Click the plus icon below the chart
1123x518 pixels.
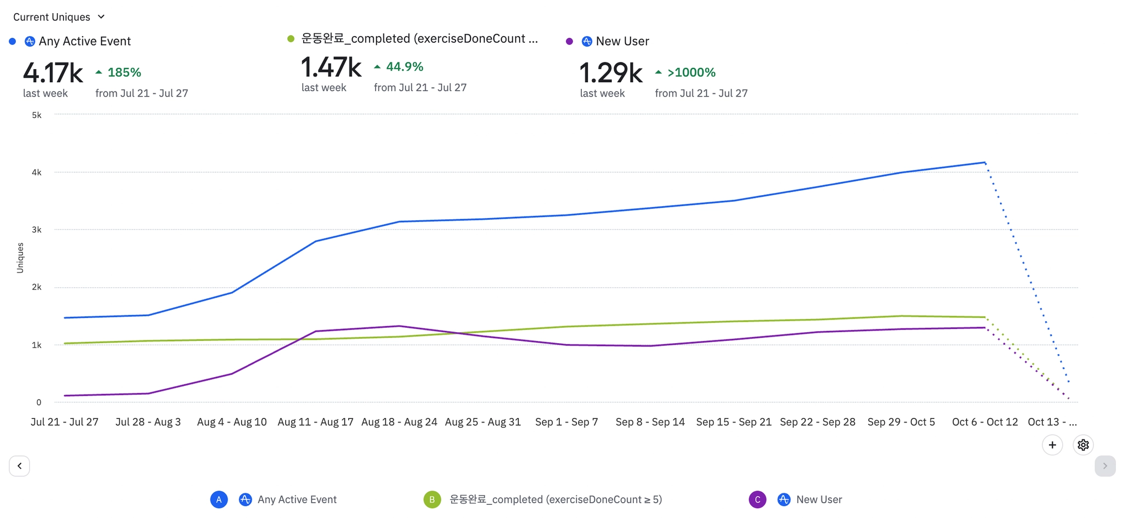[x=1052, y=445]
